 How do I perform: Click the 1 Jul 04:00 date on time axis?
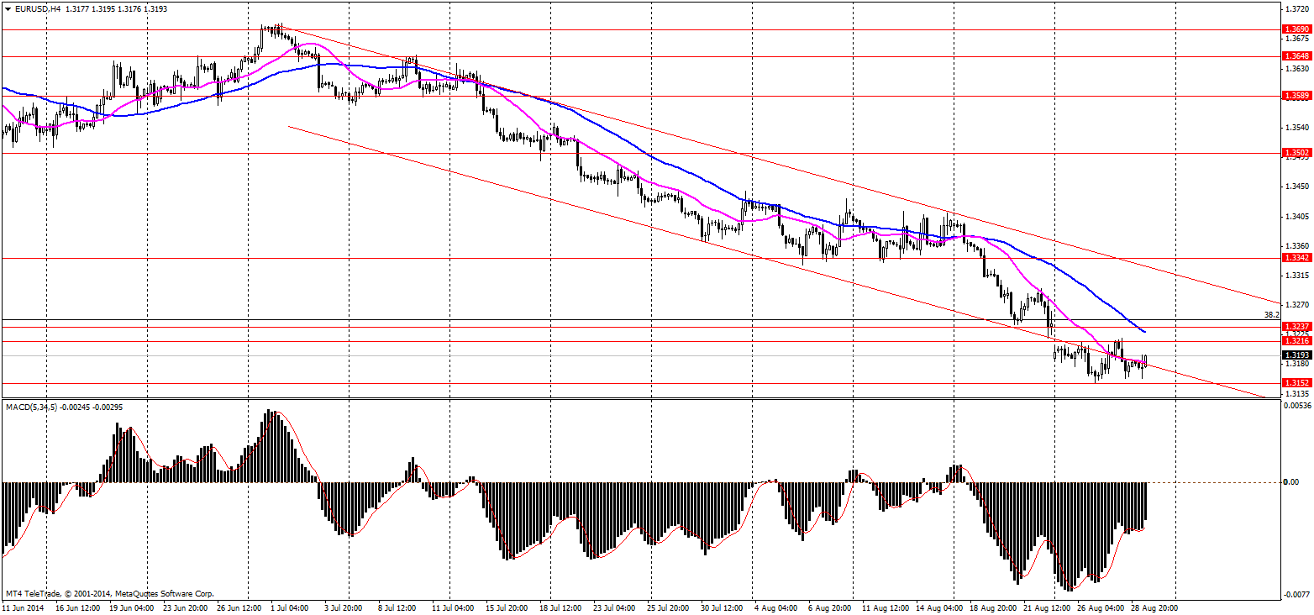289,607
